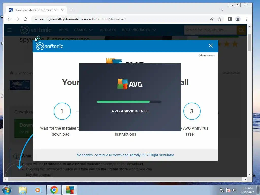Click the step 1 circle

point(62,111)
